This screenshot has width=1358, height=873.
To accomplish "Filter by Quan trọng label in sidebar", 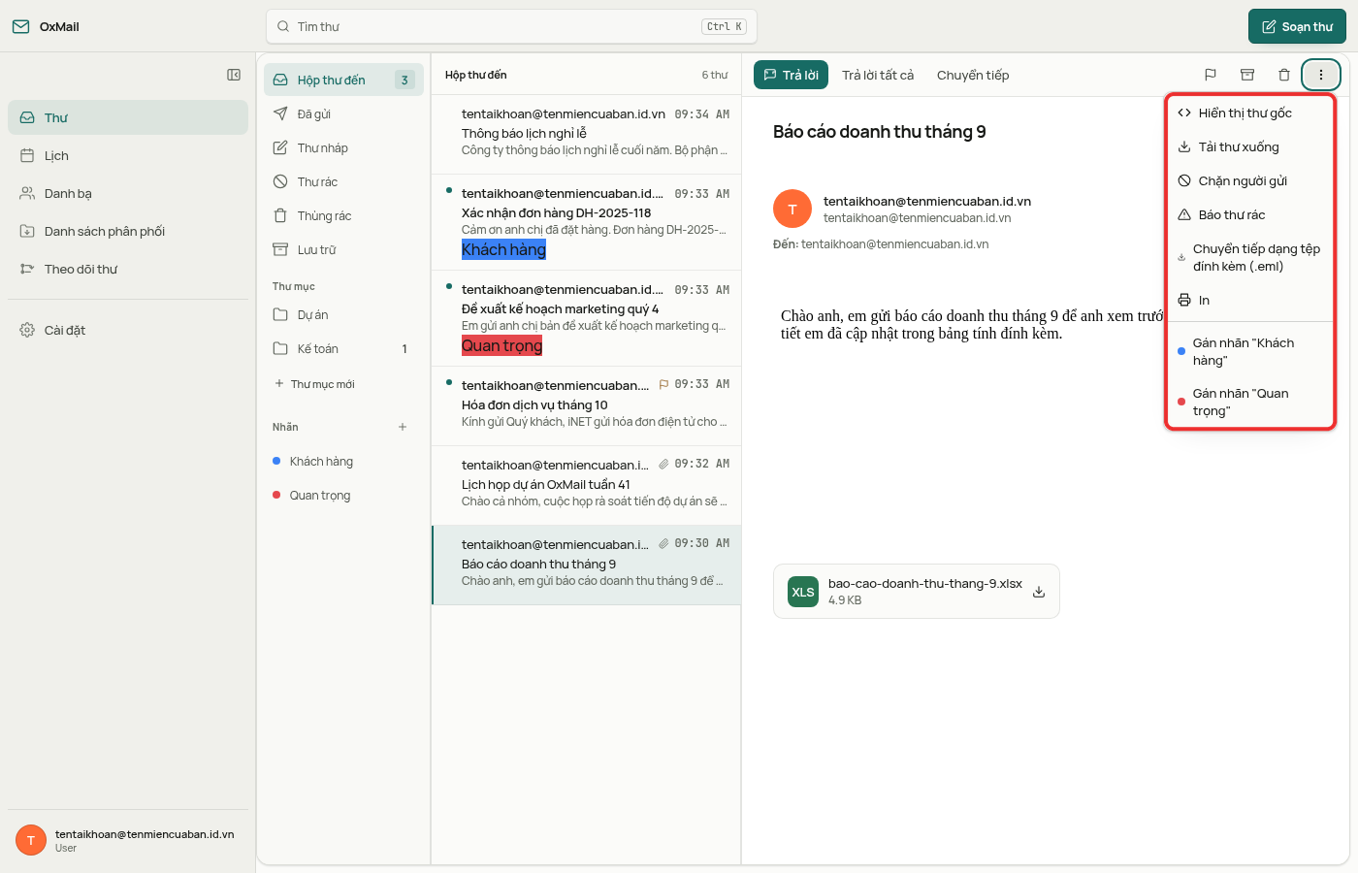I will (x=343, y=495).
